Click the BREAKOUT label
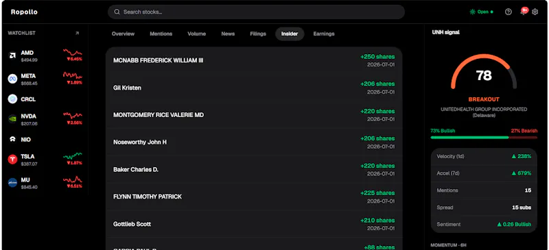 tap(484, 99)
